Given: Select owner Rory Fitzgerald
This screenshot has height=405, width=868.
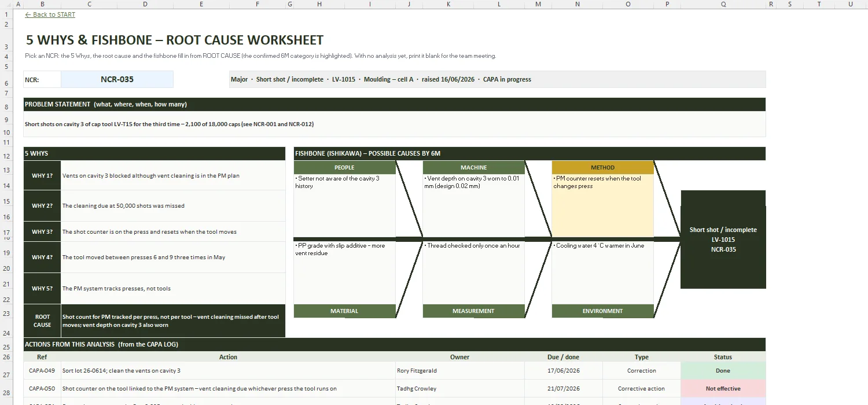Looking at the screenshot, I should [459, 371].
